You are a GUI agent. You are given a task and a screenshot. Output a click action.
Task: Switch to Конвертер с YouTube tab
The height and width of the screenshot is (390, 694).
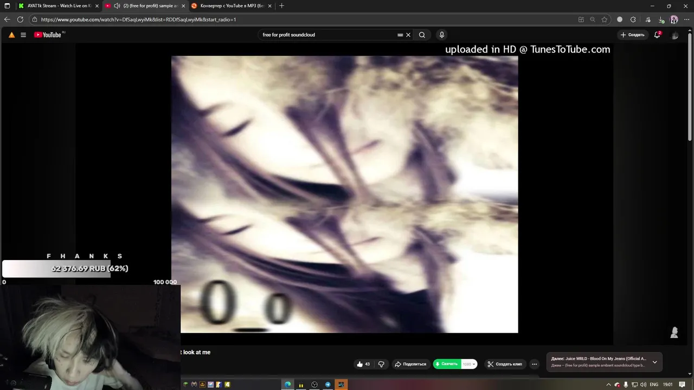(x=232, y=6)
